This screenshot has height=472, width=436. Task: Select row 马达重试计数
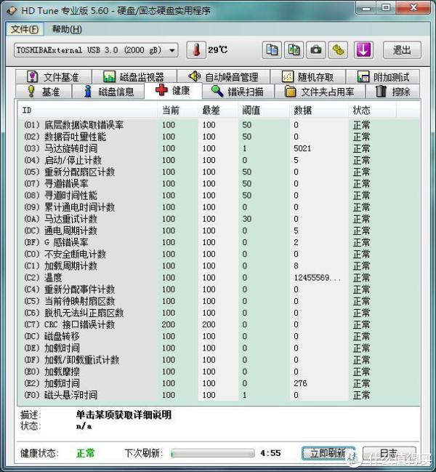219,219
